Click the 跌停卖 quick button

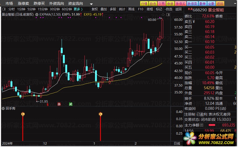pyautogui.click(x=192, y=4)
